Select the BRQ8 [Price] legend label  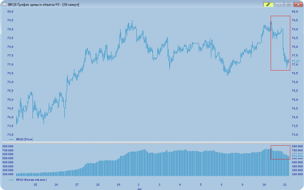pos(24,139)
